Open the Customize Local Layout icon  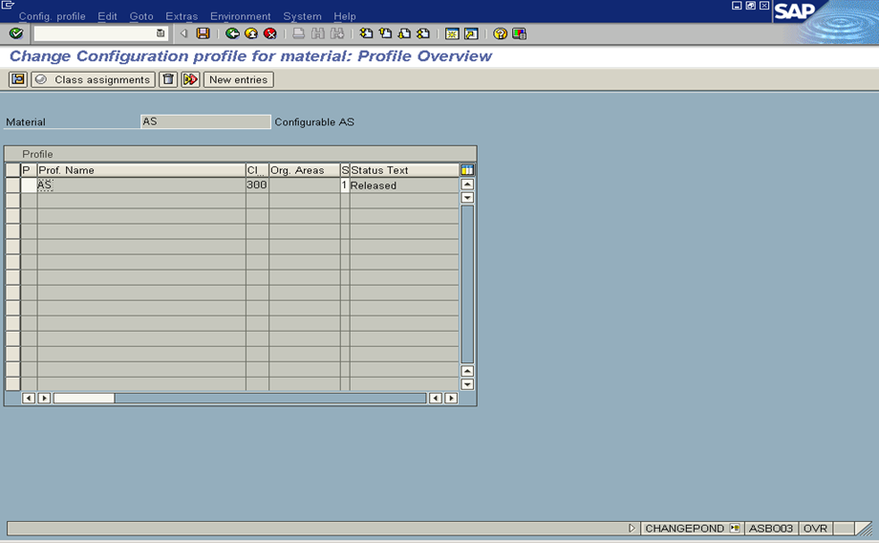[519, 33]
